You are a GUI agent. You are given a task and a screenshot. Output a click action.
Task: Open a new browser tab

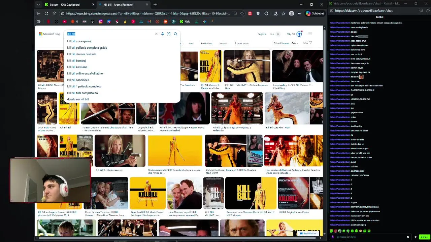(155, 5)
